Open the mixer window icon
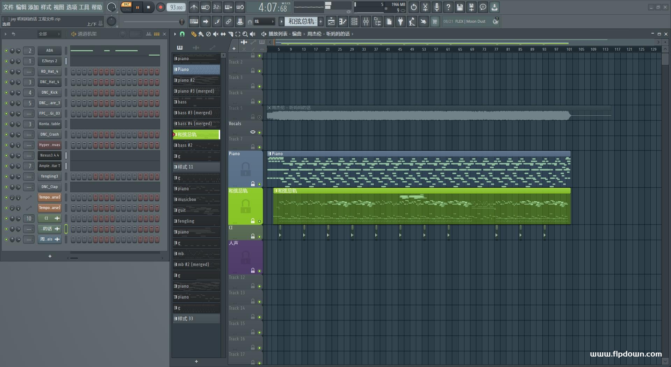671x367 pixels. pyautogui.click(x=366, y=22)
